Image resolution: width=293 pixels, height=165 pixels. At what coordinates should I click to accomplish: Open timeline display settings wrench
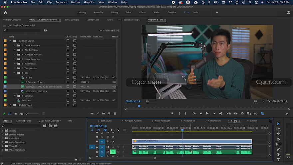point(118,130)
